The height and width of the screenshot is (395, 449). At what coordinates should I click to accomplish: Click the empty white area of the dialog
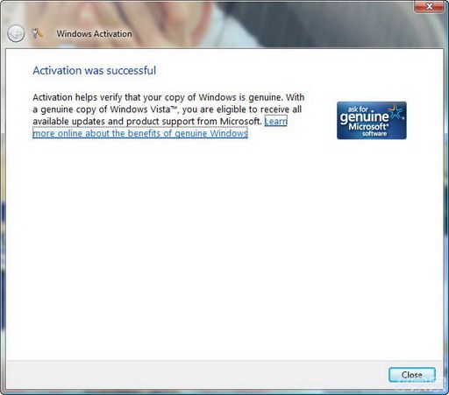tap(224, 248)
